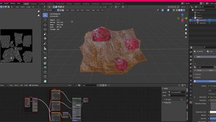Select the Poly Build tool
The height and width of the screenshot is (122, 216).
click(x=45, y=81)
